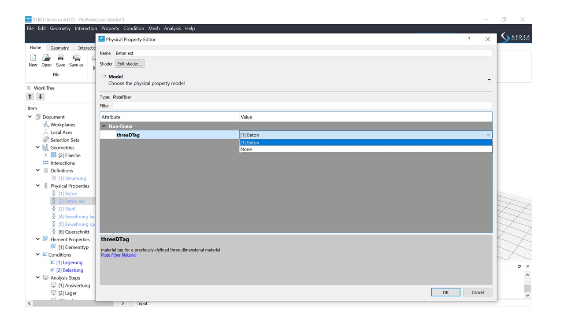564x317 pixels.
Task: Move item down in Work Tree
Action: coord(40,96)
